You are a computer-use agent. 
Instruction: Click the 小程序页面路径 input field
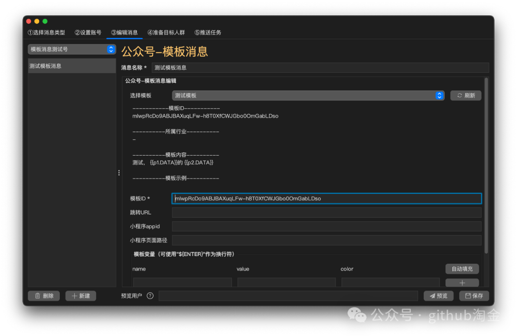tap(326, 240)
